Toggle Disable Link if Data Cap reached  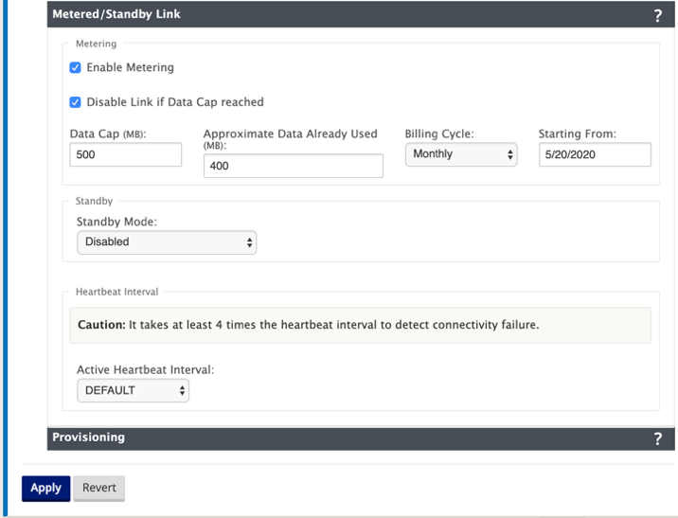[75, 102]
